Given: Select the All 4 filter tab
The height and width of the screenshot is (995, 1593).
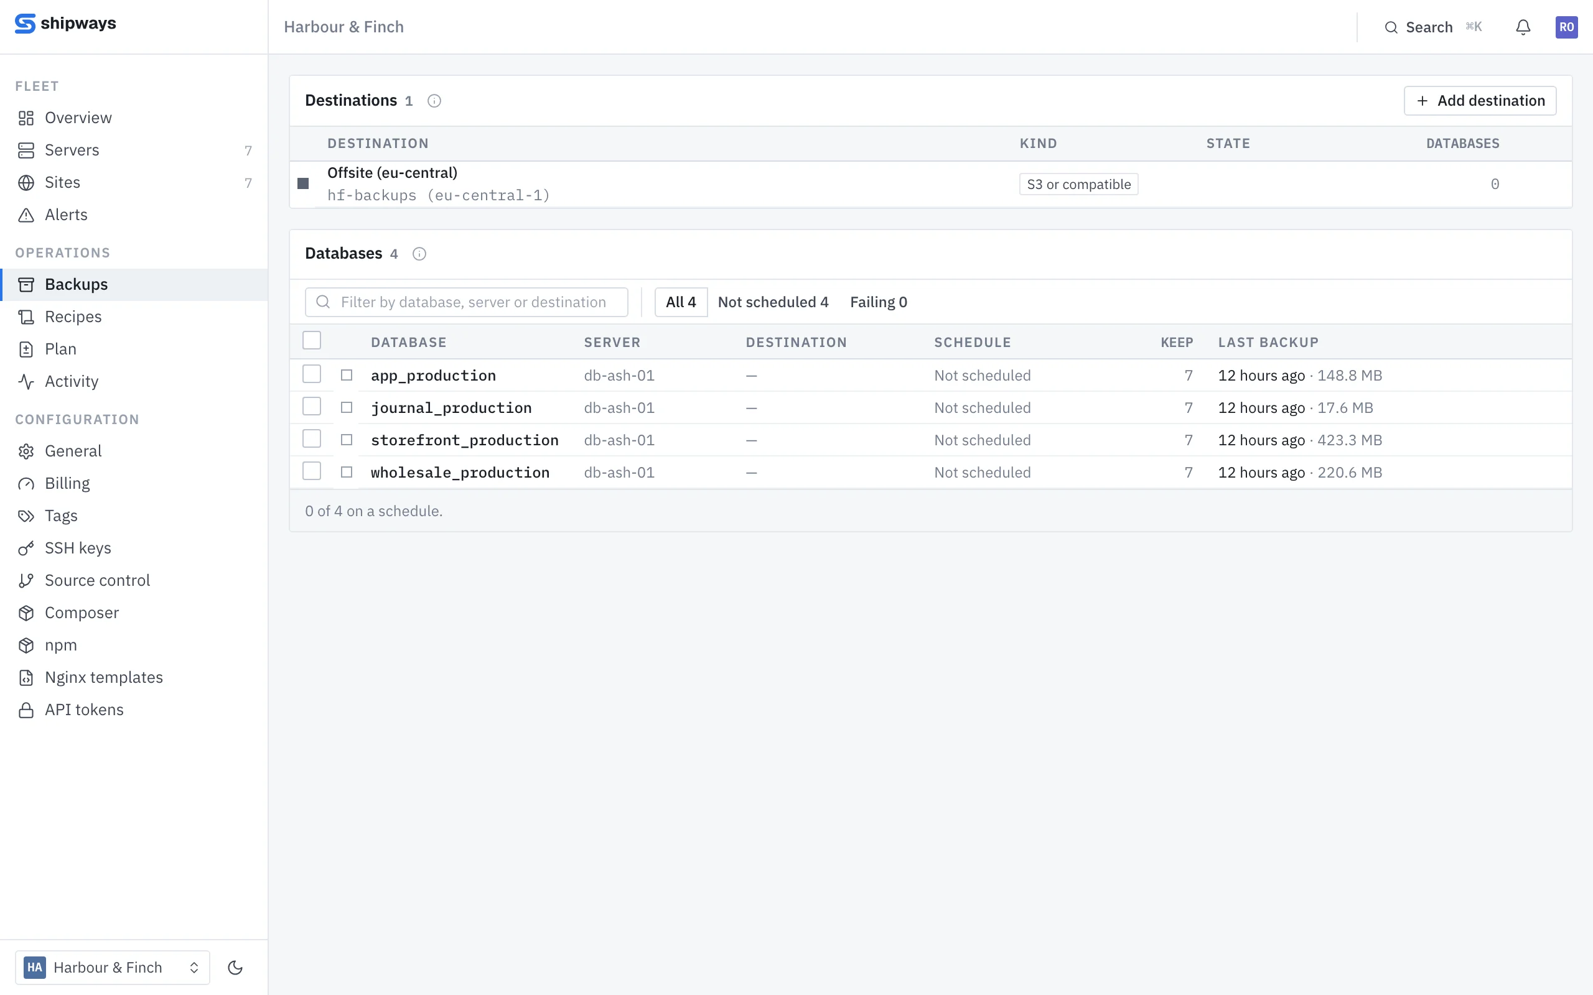Looking at the screenshot, I should pyautogui.click(x=681, y=302).
